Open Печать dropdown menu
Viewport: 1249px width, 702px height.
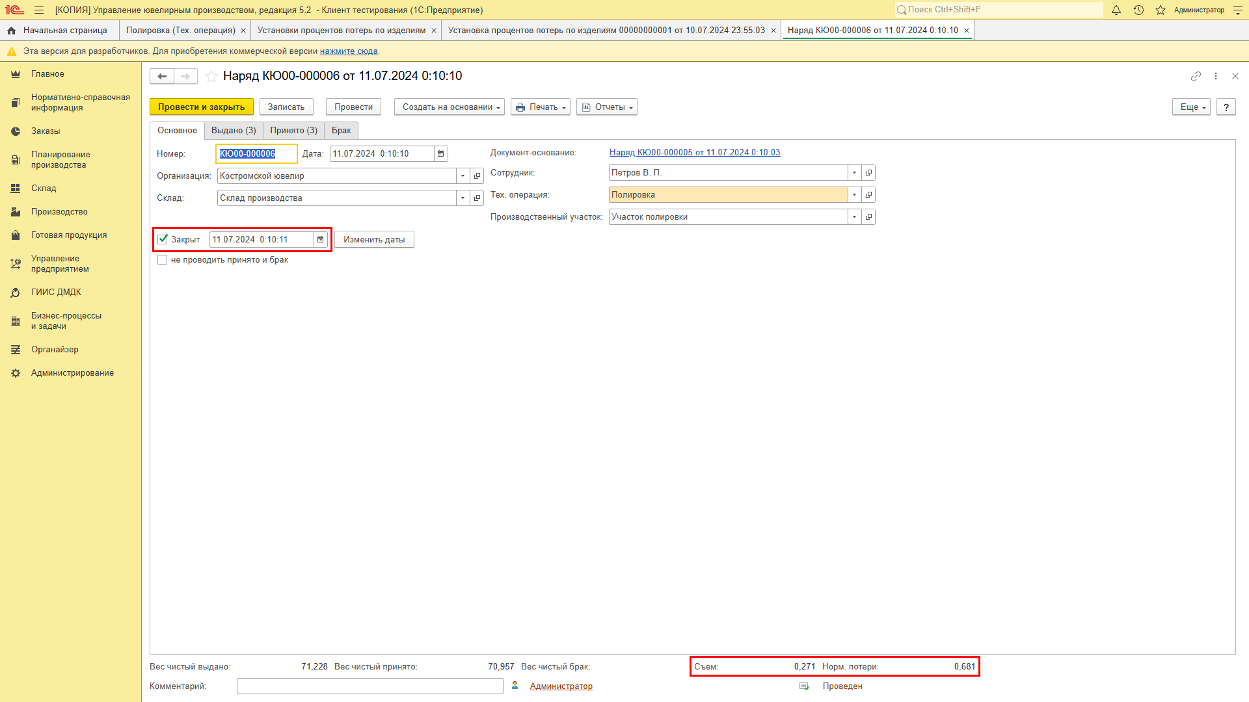coord(541,107)
